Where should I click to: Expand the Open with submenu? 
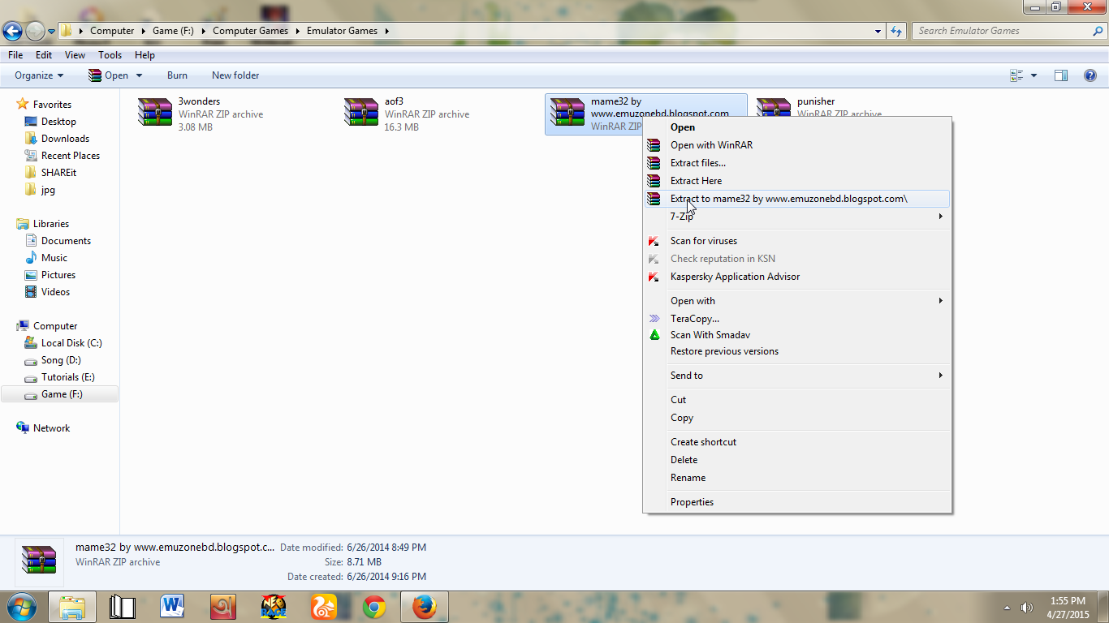797,301
